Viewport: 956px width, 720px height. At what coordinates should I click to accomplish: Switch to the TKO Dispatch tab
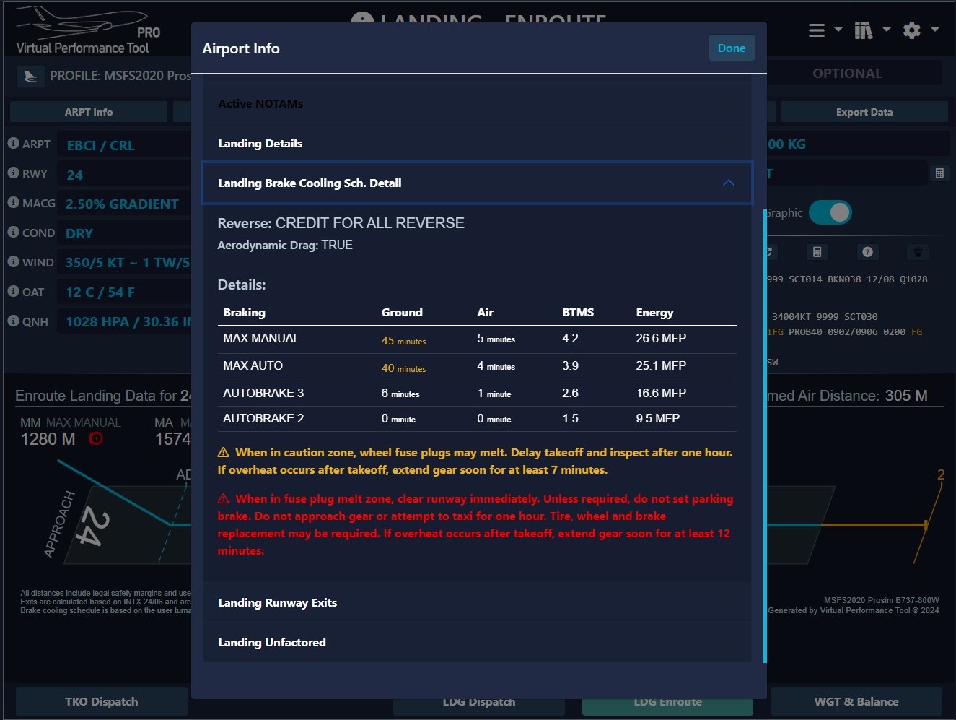(x=101, y=701)
